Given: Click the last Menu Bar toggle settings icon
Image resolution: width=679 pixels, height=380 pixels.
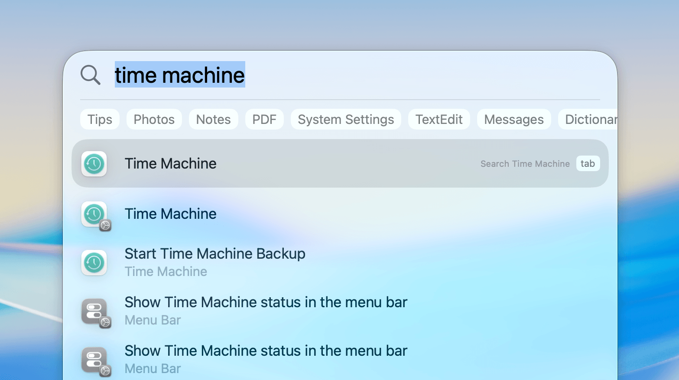Looking at the screenshot, I should click(96, 361).
